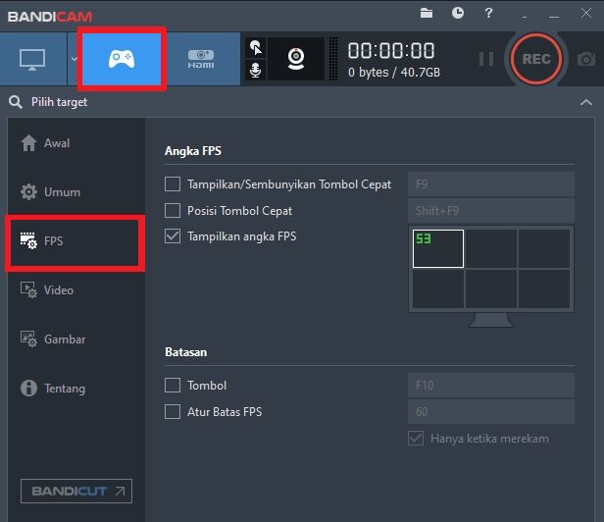
Task: Toggle mouse cursor effect icon
Action: point(255,47)
